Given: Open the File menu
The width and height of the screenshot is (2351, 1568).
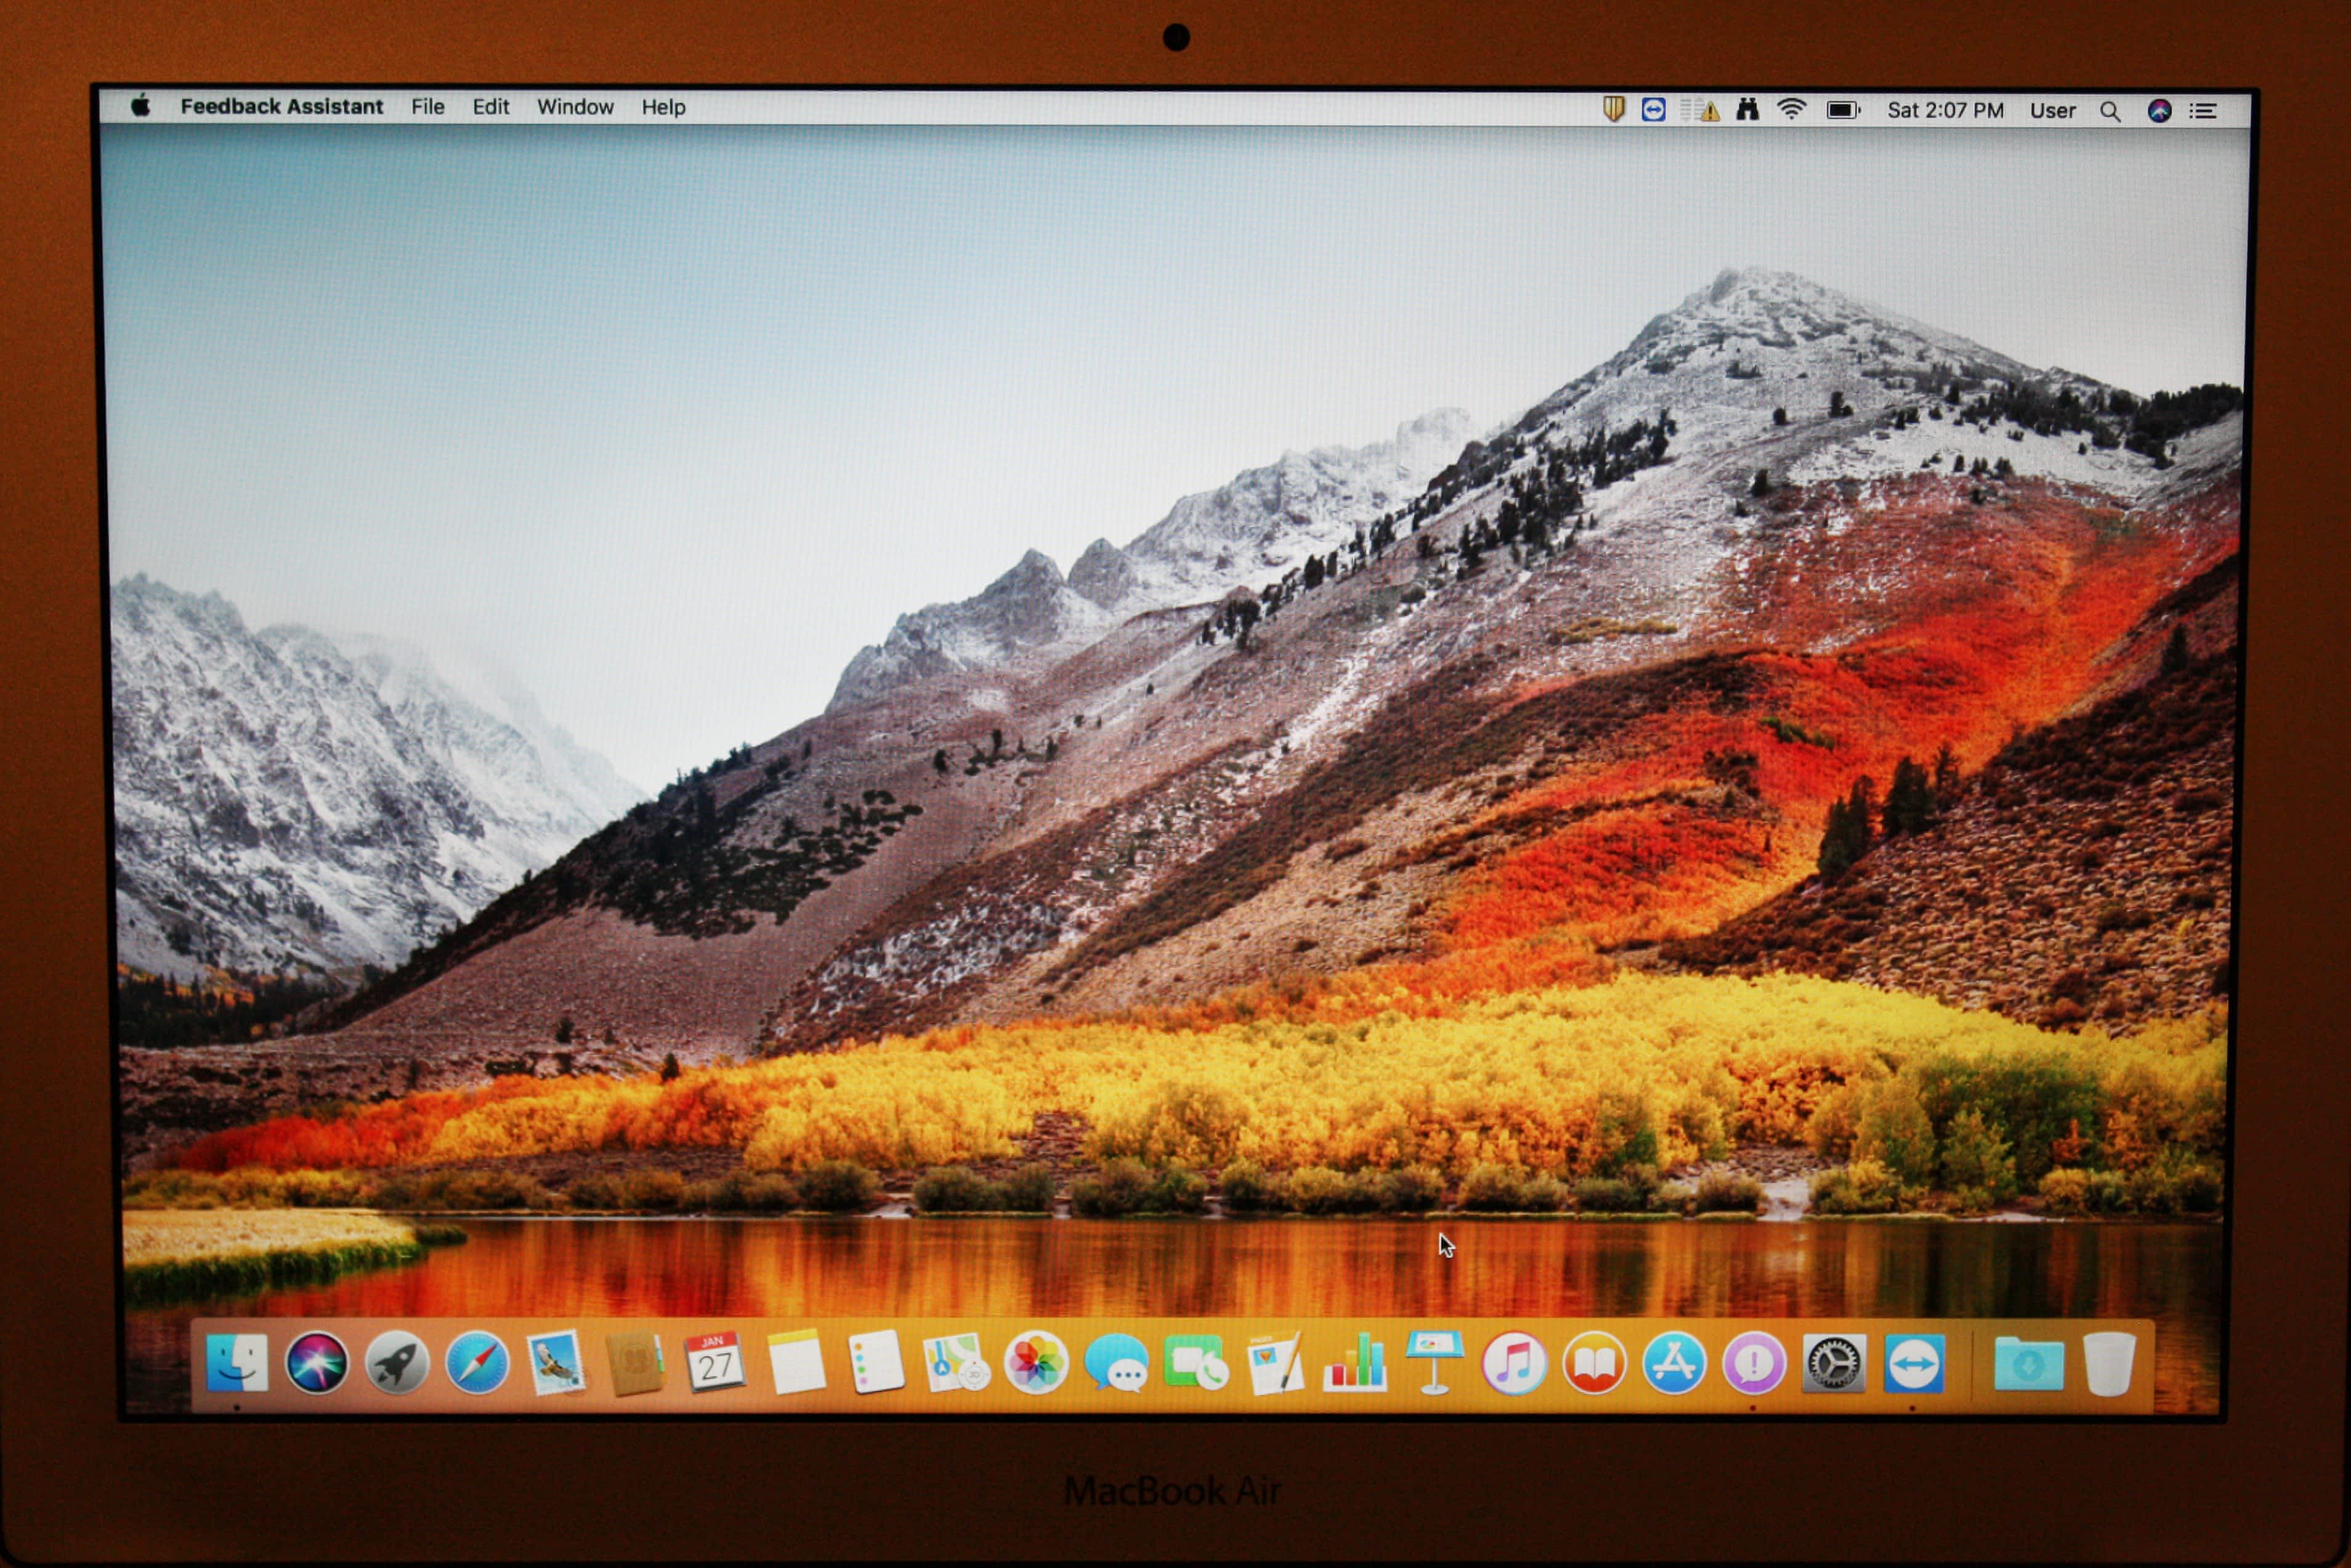Looking at the screenshot, I should tap(427, 107).
